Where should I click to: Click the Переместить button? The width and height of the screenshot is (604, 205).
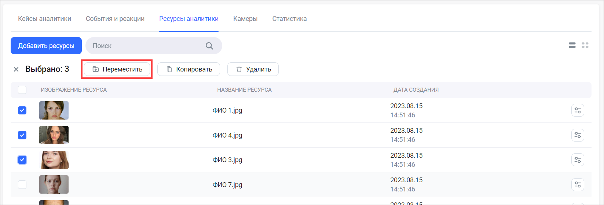(117, 69)
